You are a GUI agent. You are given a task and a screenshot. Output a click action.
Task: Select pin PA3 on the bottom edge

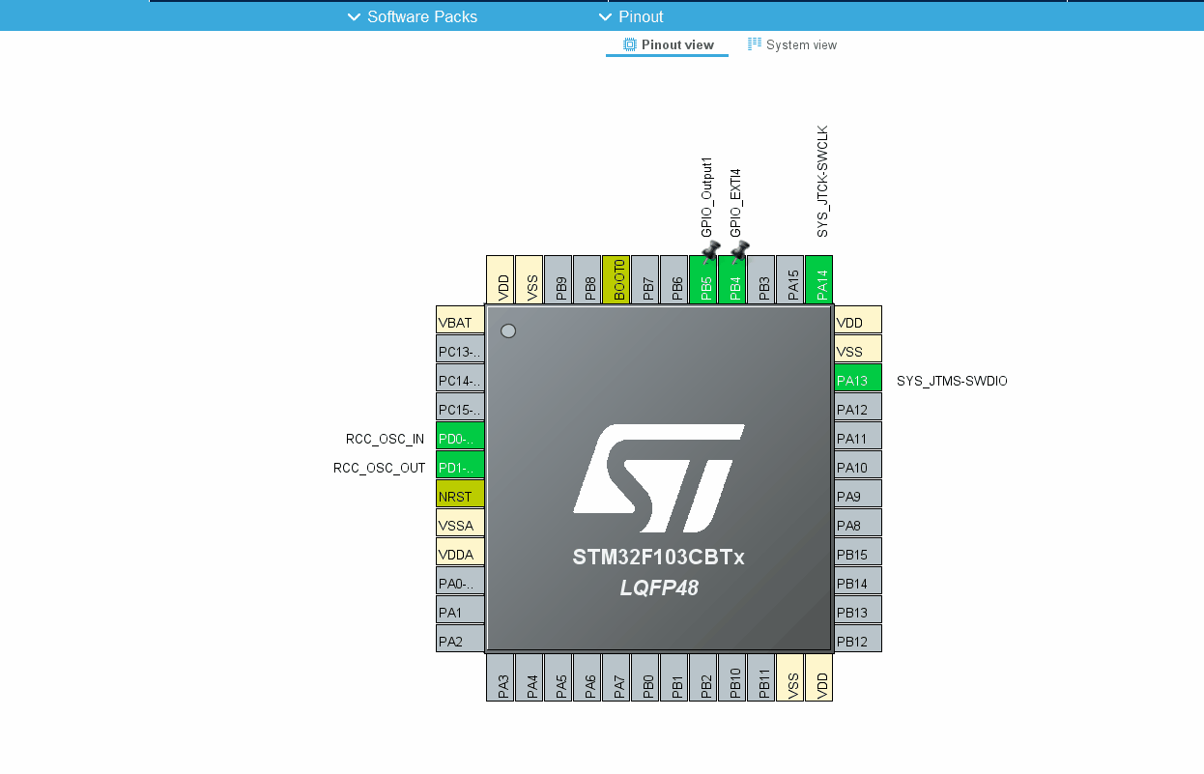pos(501,677)
